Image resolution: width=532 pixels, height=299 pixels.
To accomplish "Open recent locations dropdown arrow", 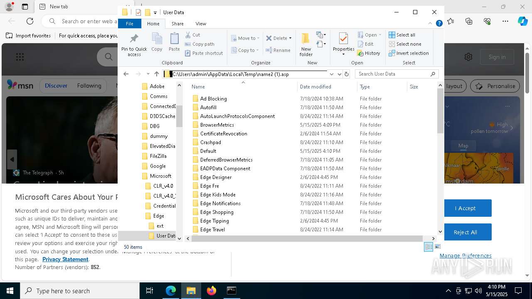I will click(x=148, y=74).
